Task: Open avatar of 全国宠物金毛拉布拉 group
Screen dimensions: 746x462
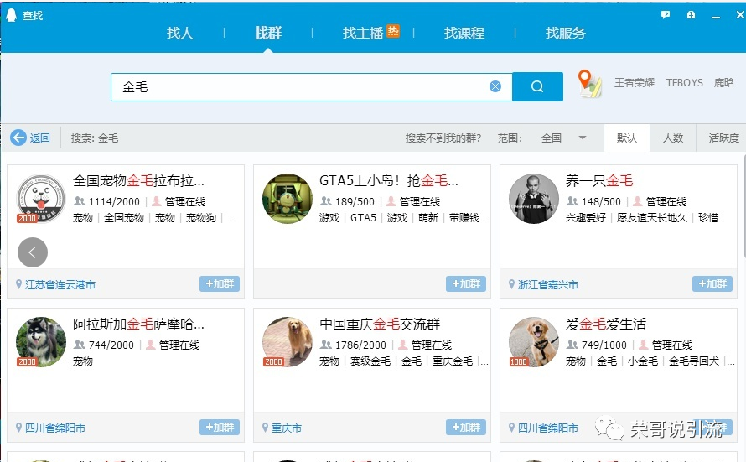Action: coord(41,199)
